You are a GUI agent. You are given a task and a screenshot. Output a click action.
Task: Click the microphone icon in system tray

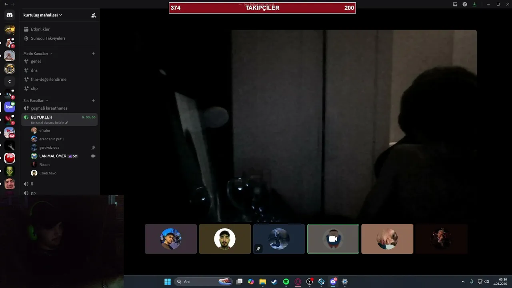(472, 282)
